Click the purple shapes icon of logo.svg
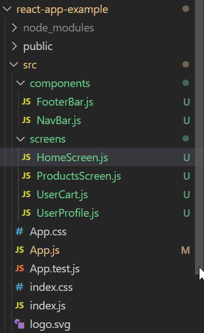This screenshot has width=204, height=333. [19, 324]
